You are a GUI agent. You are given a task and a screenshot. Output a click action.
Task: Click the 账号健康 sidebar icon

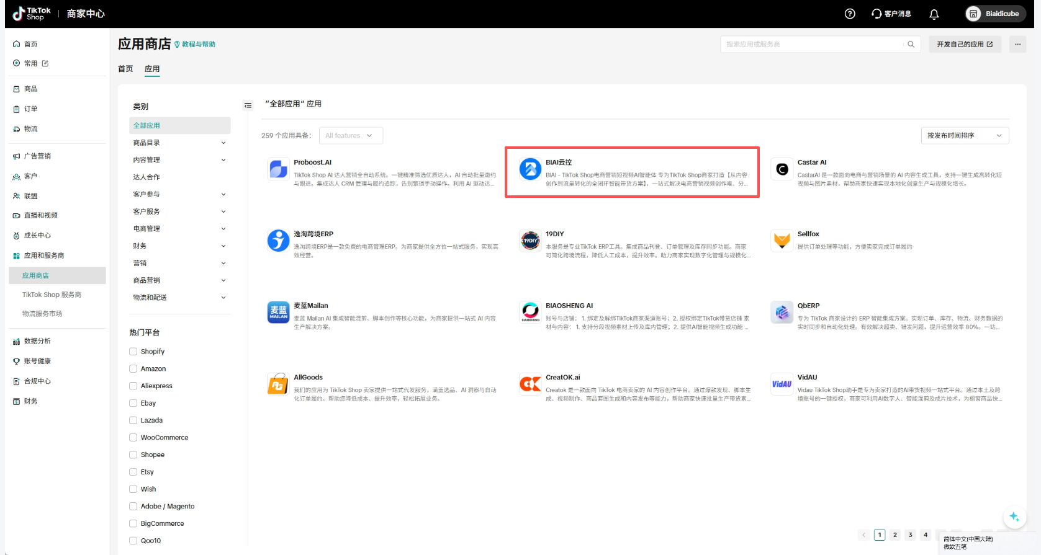17,361
